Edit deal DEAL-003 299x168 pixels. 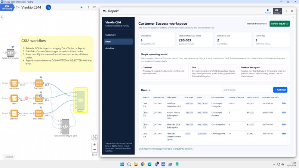pos(284,124)
